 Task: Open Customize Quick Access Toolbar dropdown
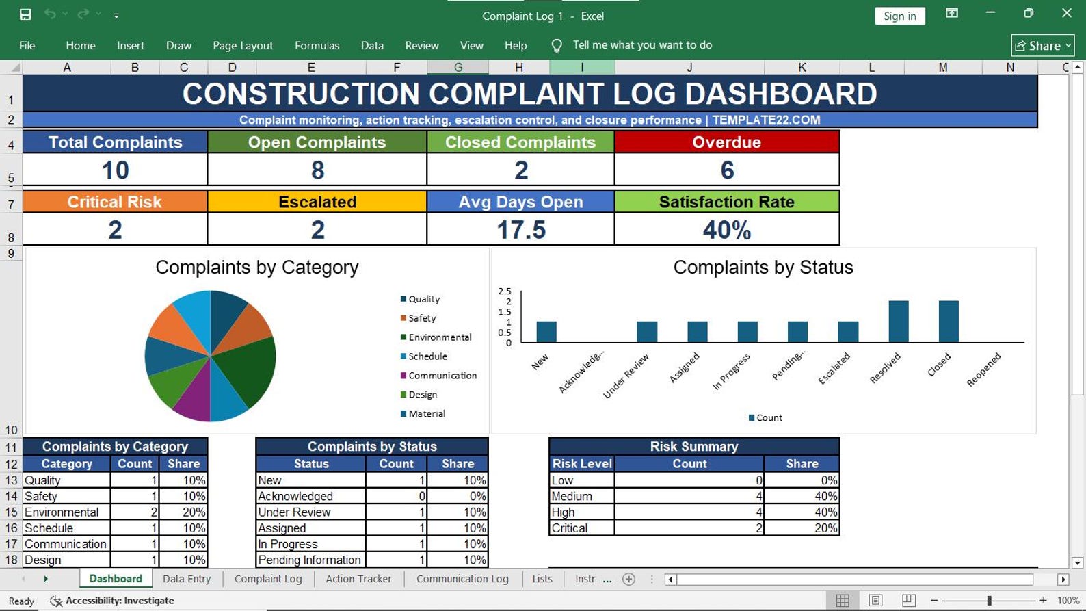point(116,15)
